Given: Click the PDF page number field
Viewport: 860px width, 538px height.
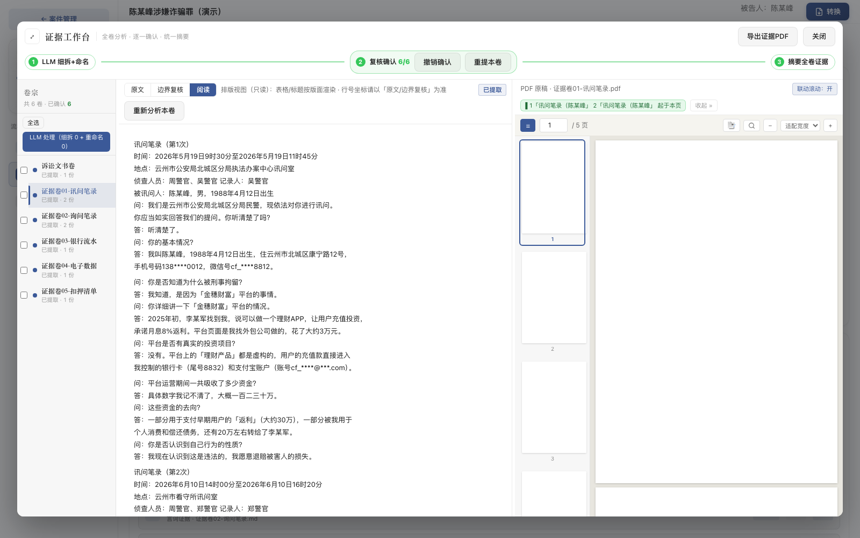Looking at the screenshot, I should 554,125.
